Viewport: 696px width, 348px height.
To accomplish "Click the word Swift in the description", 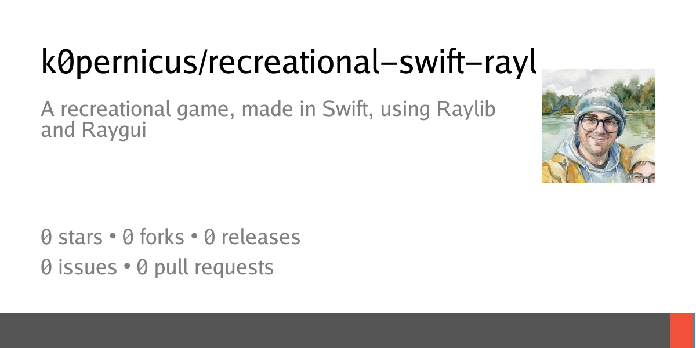I will (x=342, y=109).
